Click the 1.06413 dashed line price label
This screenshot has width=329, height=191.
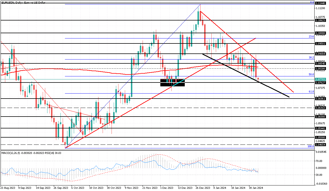click(321, 108)
